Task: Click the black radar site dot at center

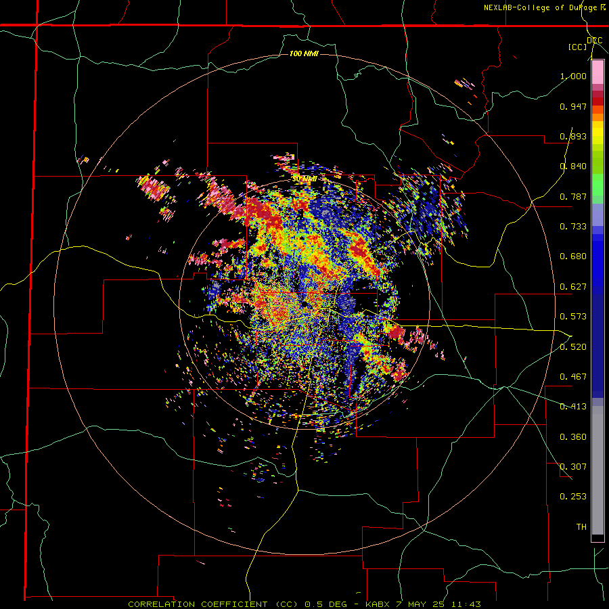Action: coord(304,303)
